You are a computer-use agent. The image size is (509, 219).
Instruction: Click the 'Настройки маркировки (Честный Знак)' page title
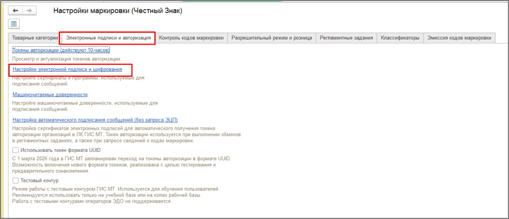tap(118, 11)
